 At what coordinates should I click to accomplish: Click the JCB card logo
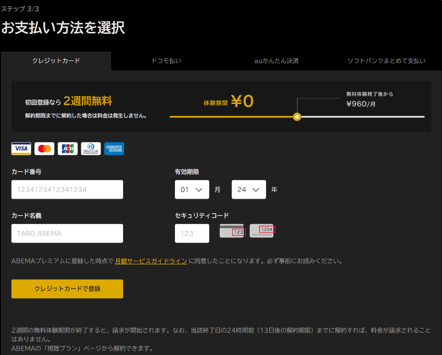tap(68, 149)
